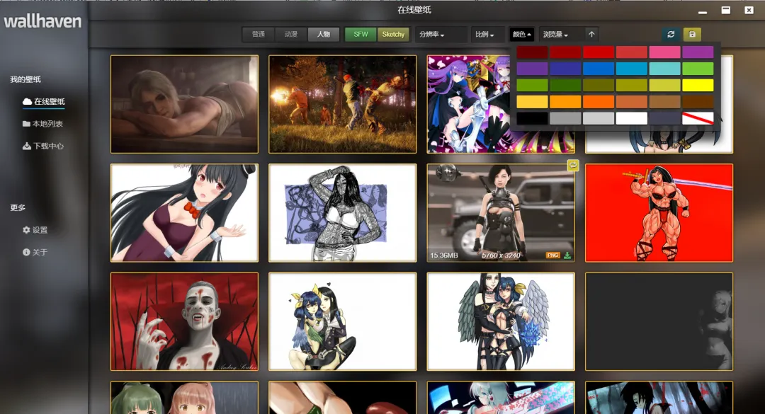
Task: Open 关于 in the sidebar
Action: 35,252
